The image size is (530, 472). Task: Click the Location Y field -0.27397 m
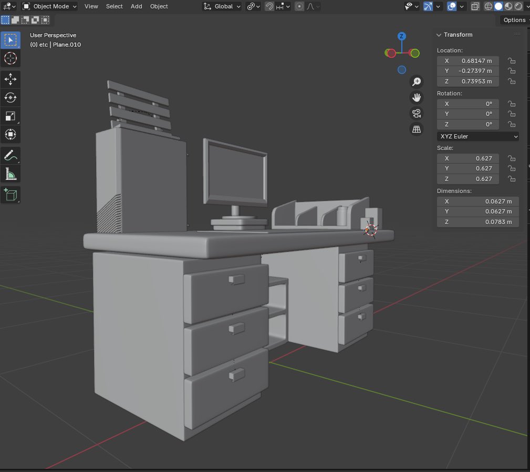[x=468, y=71]
